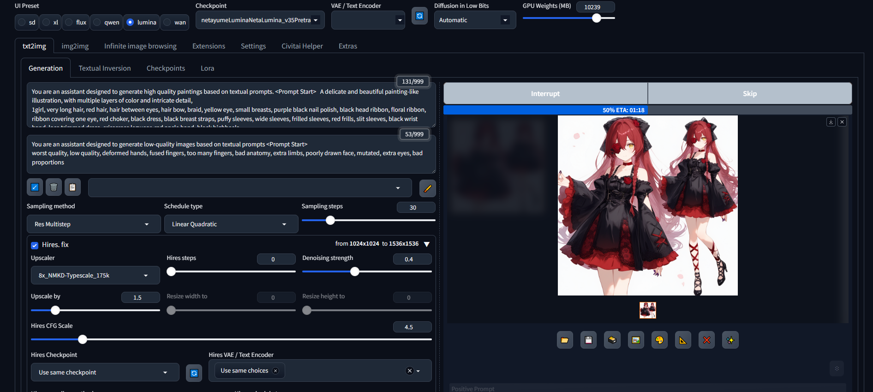Click the GPU Weights slider handle
Image resolution: width=873 pixels, height=392 pixels.
tap(597, 18)
